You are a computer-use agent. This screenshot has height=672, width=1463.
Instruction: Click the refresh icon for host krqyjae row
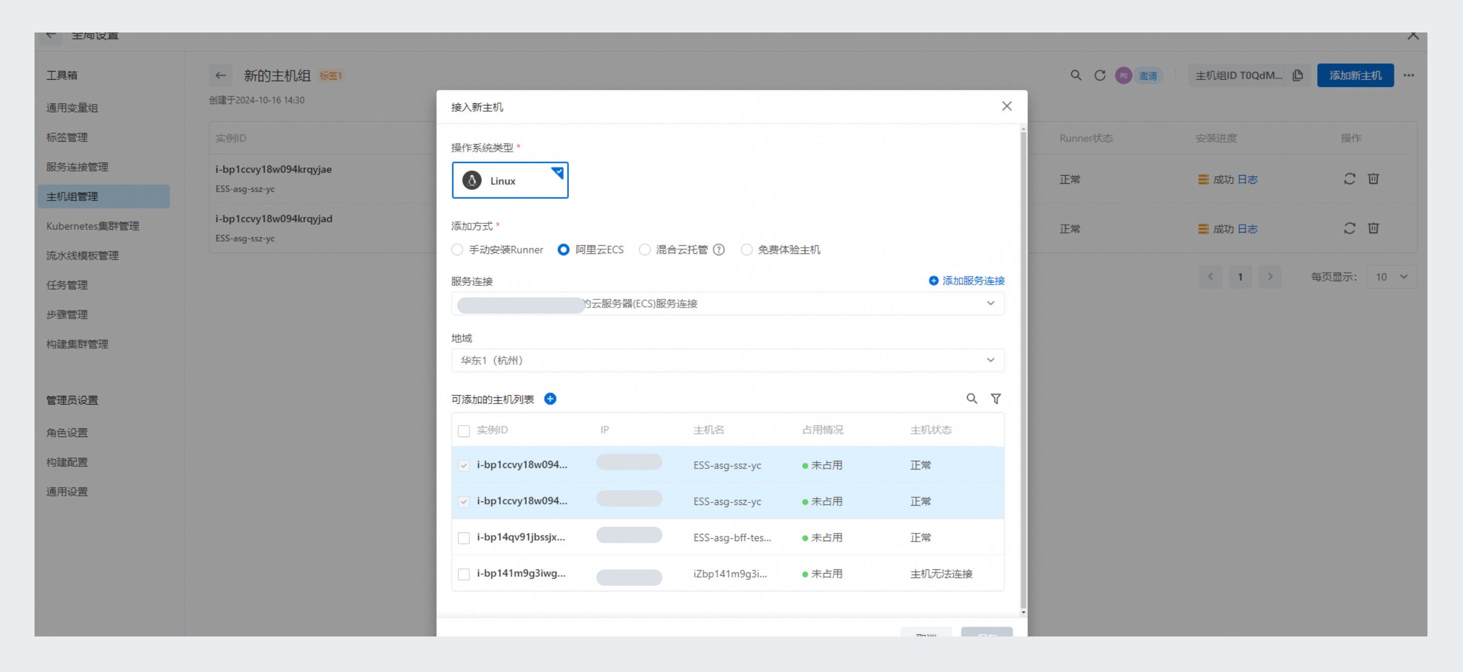click(1349, 179)
